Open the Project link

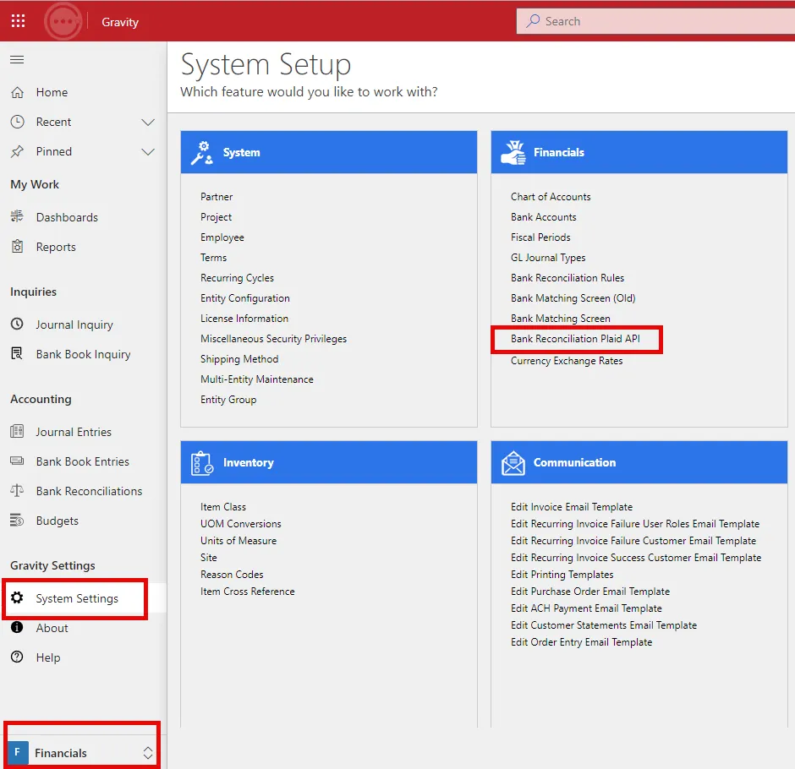216,217
